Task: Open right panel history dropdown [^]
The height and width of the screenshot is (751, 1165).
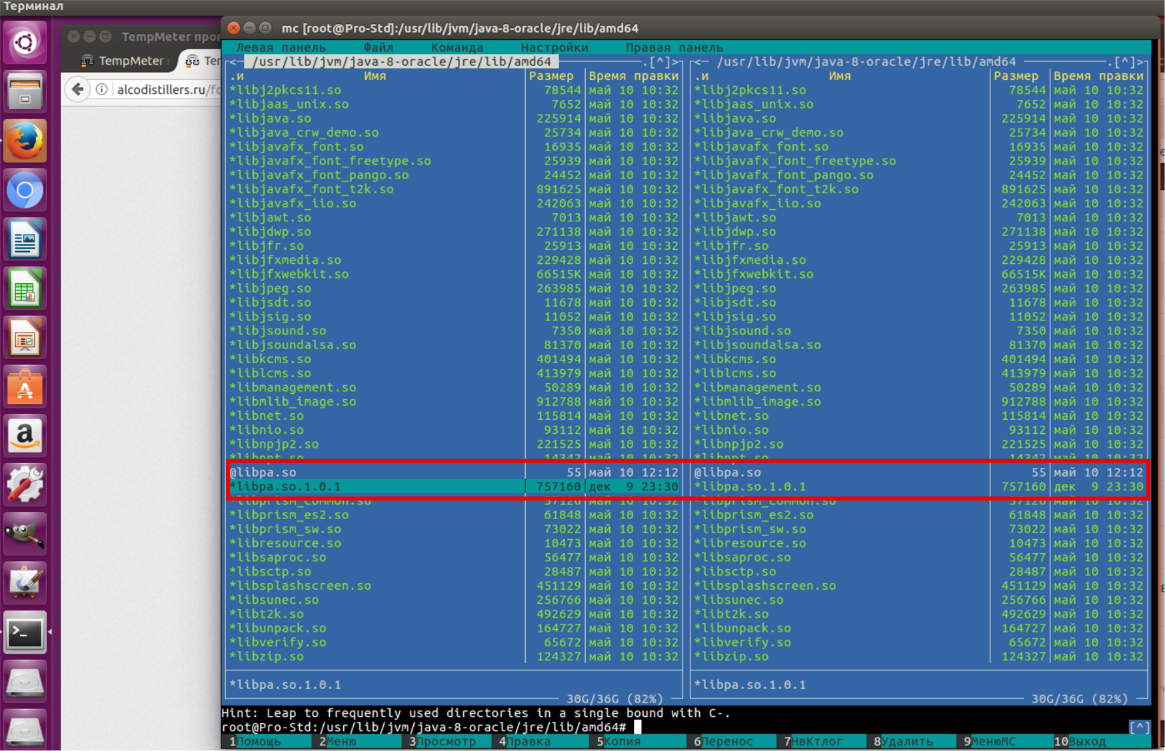Action: click(x=1125, y=62)
